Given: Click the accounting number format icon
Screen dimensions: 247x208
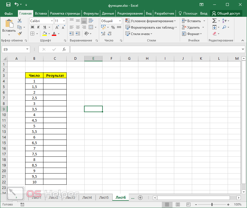Looking at the screenshot, I should (104, 27).
